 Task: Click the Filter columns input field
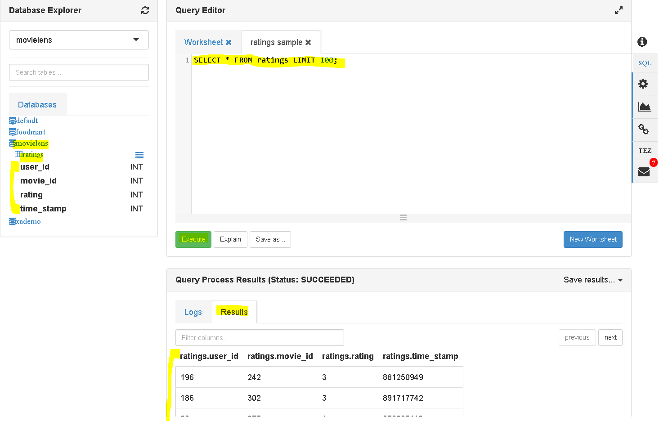[x=260, y=338]
